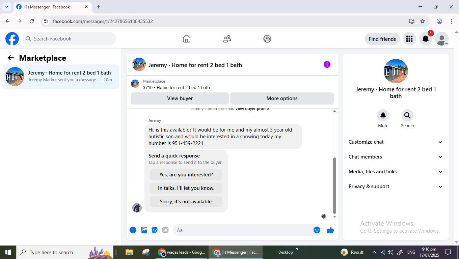Go back using the Marketplace arrow
This screenshot has width=459, height=259.
click(x=11, y=58)
